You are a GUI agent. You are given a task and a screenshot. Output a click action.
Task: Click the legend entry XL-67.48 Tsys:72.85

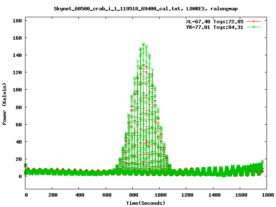pos(215,22)
